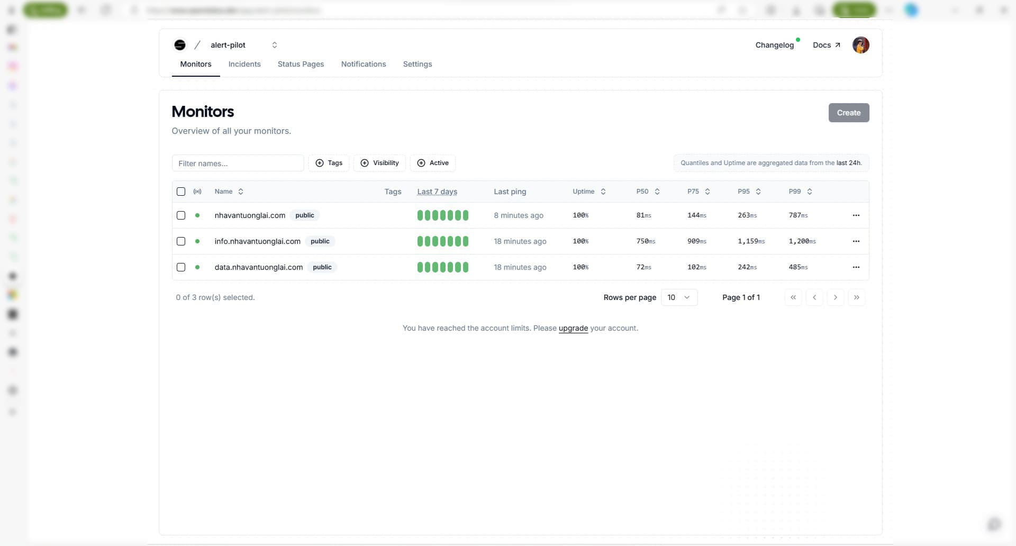Go to last page of monitors
This screenshot has width=1016, height=546.
point(857,297)
